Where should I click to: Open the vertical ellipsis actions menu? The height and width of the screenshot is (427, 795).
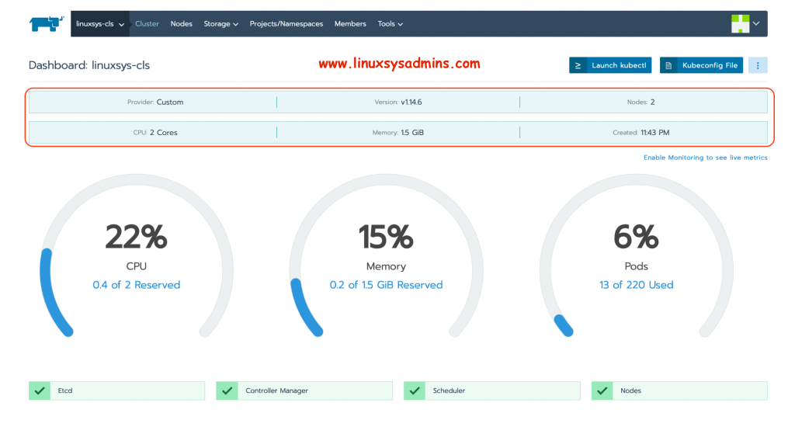pyautogui.click(x=758, y=65)
